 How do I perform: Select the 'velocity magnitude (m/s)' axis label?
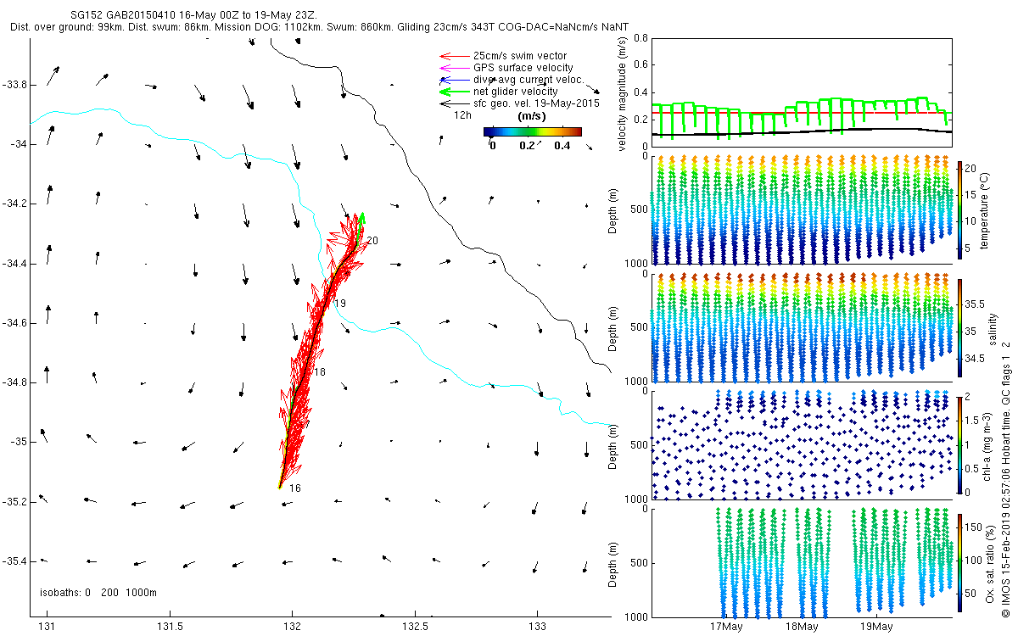(624, 93)
